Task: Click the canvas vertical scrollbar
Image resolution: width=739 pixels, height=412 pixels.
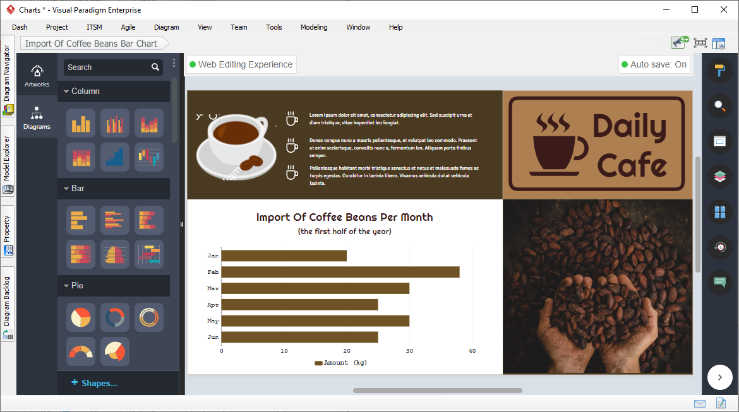Action: tap(697, 215)
